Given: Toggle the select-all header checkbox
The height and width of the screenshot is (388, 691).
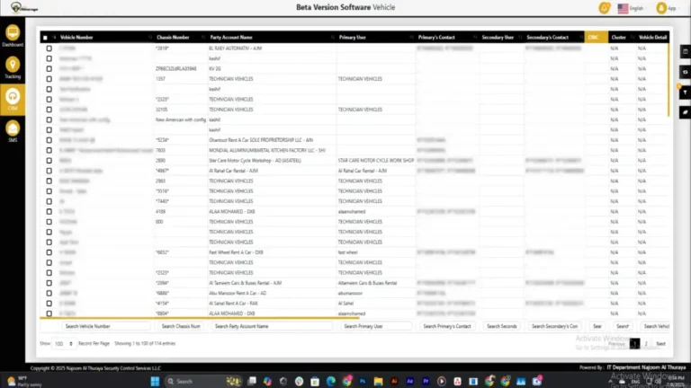Looking at the screenshot, I should tap(45, 38).
